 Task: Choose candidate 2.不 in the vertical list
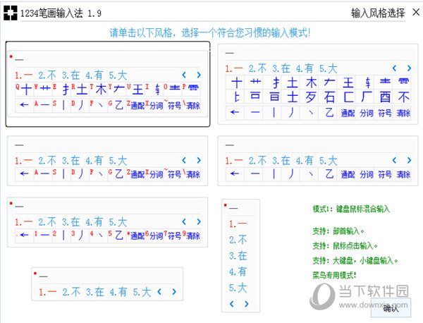pyautogui.click(x=238, y=240)
